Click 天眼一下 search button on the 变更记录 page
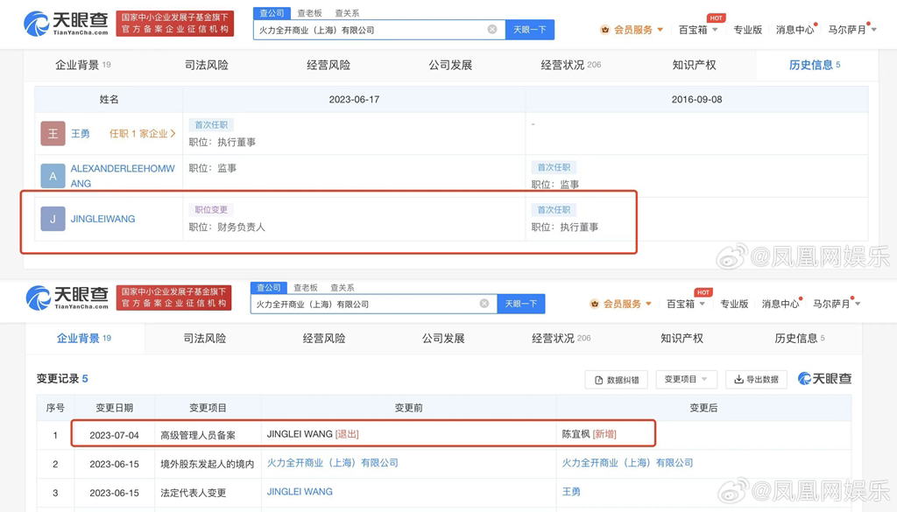 (x=520, y=304)
